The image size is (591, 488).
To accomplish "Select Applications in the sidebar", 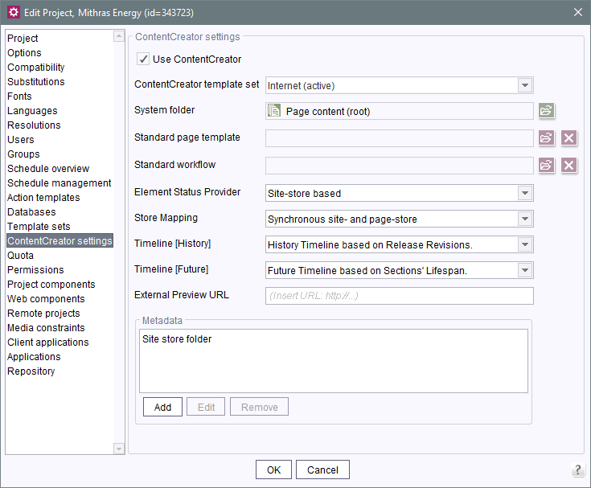I will pos(34,356).
